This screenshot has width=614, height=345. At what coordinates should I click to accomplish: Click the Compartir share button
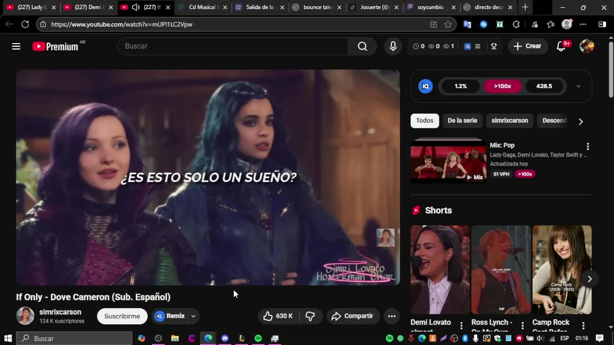tap(353, 316)
